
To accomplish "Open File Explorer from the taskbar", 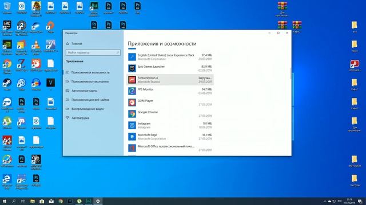I will [x=33, y=201].
